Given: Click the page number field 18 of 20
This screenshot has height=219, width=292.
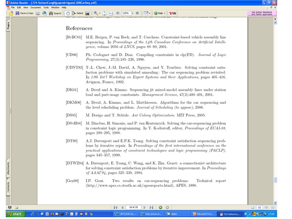Looking at the screenshot, I should pyautogui.click(x=133, y=207).
